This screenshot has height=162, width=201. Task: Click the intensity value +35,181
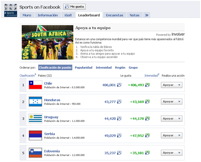137,153
